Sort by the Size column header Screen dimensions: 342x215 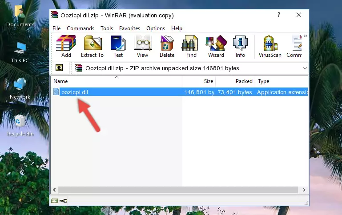coord(199,81)
